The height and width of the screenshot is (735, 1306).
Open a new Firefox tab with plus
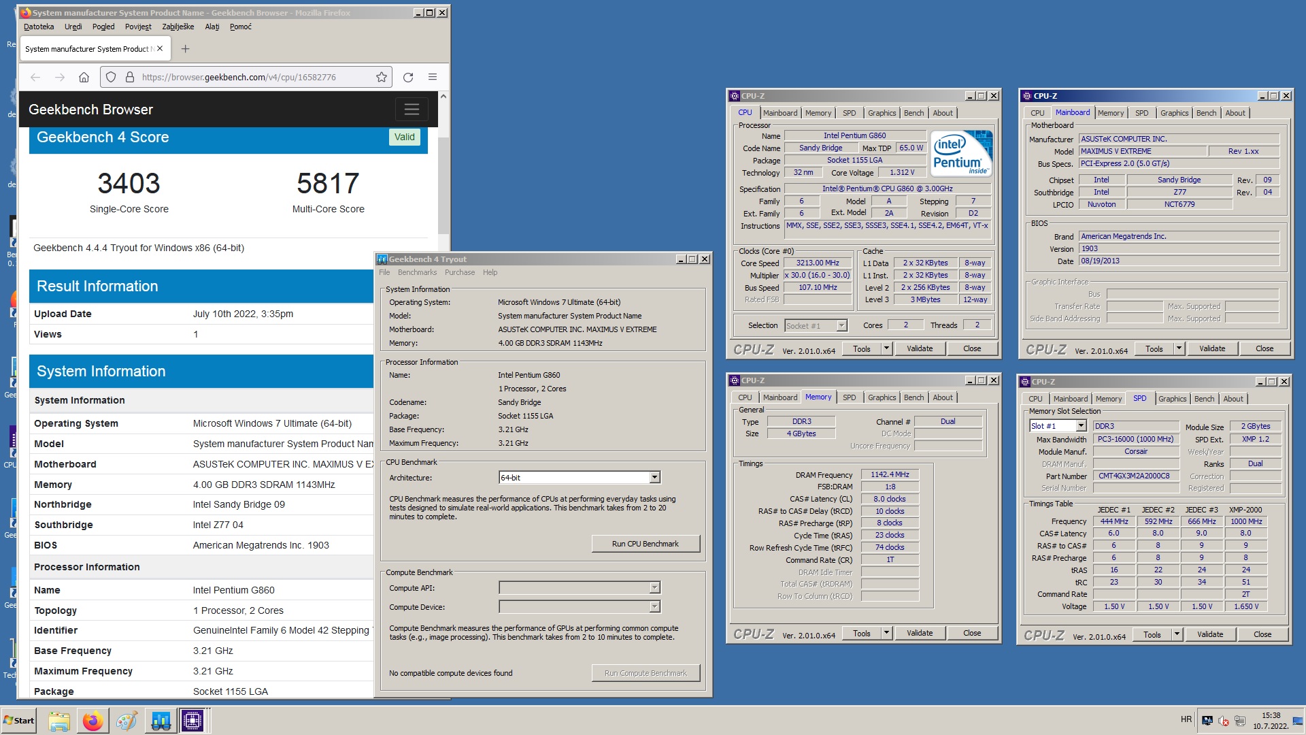tap(185, 49)
